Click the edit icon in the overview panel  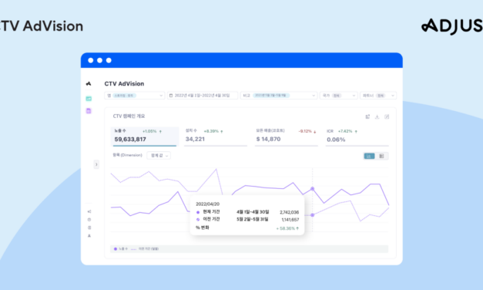coord(387,116)
